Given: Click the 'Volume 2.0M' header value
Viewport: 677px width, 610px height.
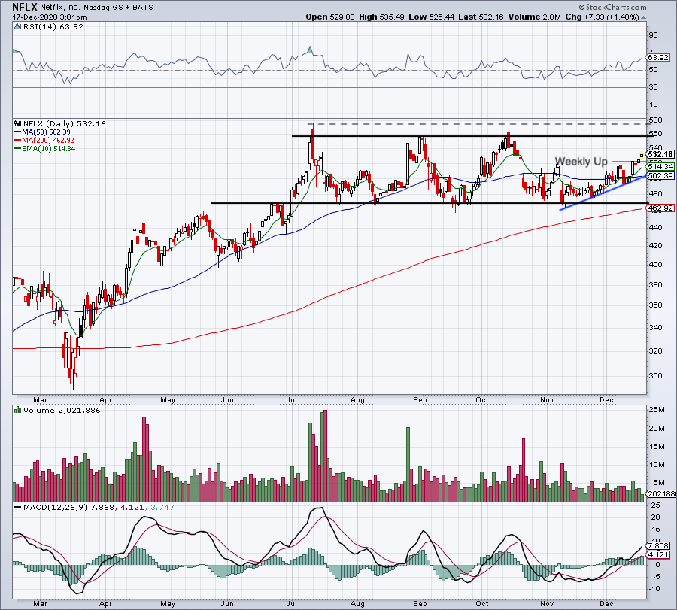Looking at the screenshot, I should click(535, 17).
